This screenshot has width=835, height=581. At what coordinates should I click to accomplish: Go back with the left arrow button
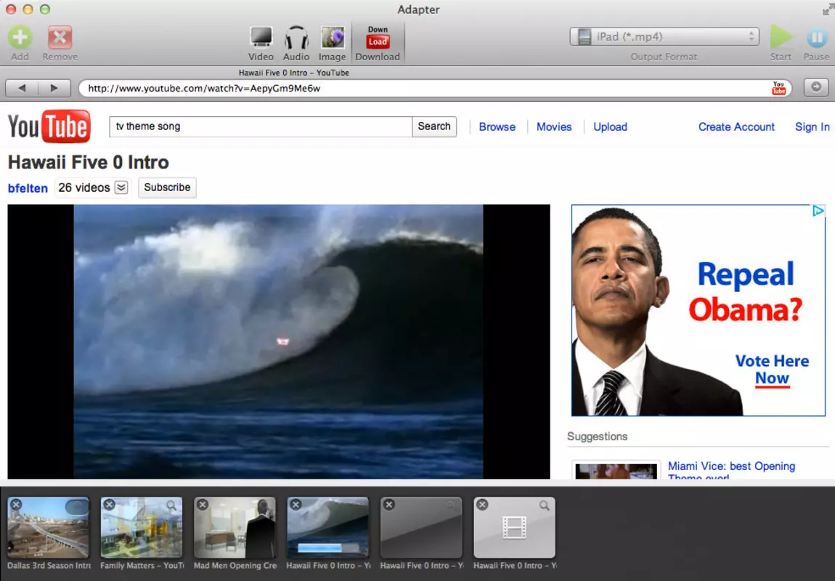point(22,88)
